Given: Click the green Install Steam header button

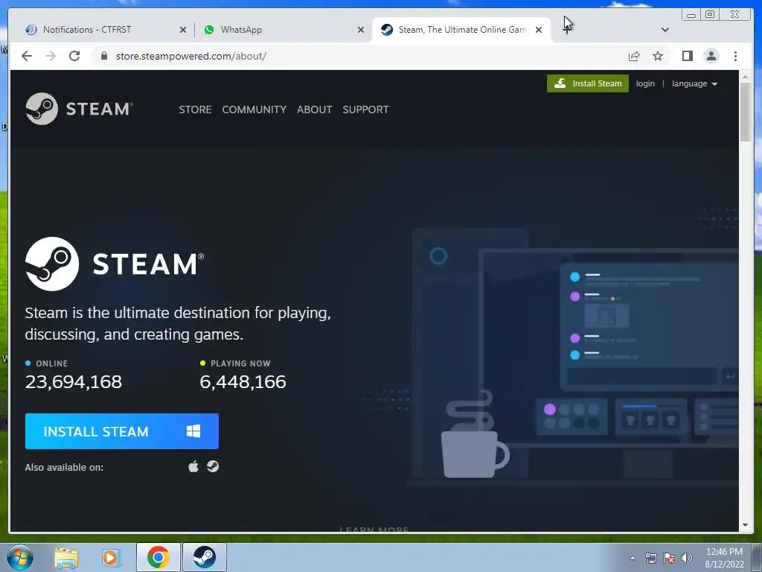Looking at the screenshot, I should (588, 83).
